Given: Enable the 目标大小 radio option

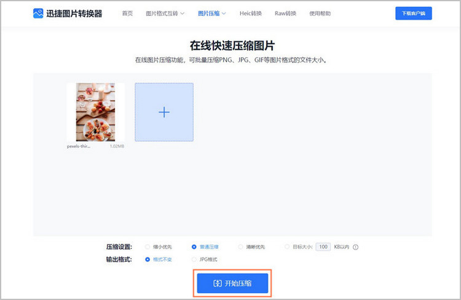Looking at the screenshot, I should coord(287,247).
